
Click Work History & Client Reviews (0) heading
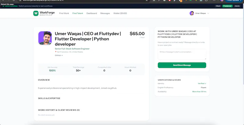(x=59, y=110)
